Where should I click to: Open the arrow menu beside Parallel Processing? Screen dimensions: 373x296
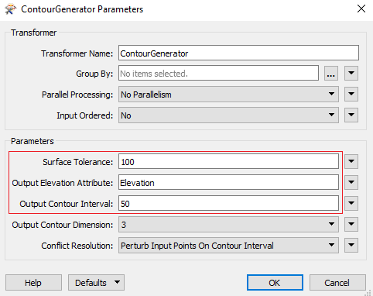point(351,95)
